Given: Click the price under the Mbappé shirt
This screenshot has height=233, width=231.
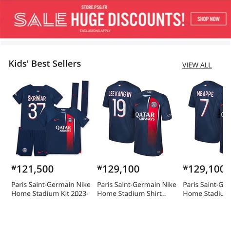Looking at the screenshot, I should point(203,169).
